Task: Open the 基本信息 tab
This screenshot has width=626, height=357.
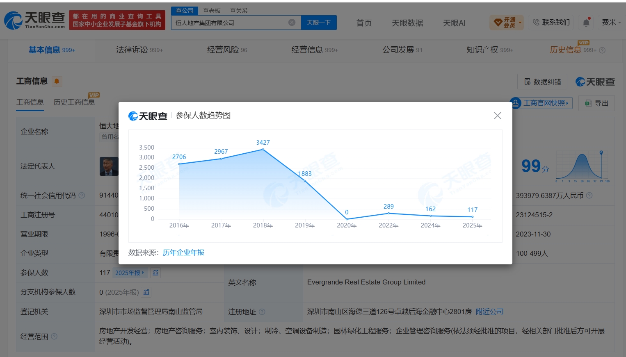Action: click(x=52, y=50)
